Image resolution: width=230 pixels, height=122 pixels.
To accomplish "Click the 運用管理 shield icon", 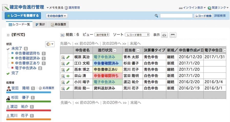I will 66,8.
